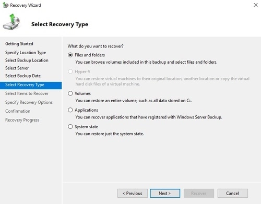Click the 'What do you want to recover?' text
The image size is (261, 204).
[x=96, y=46]
